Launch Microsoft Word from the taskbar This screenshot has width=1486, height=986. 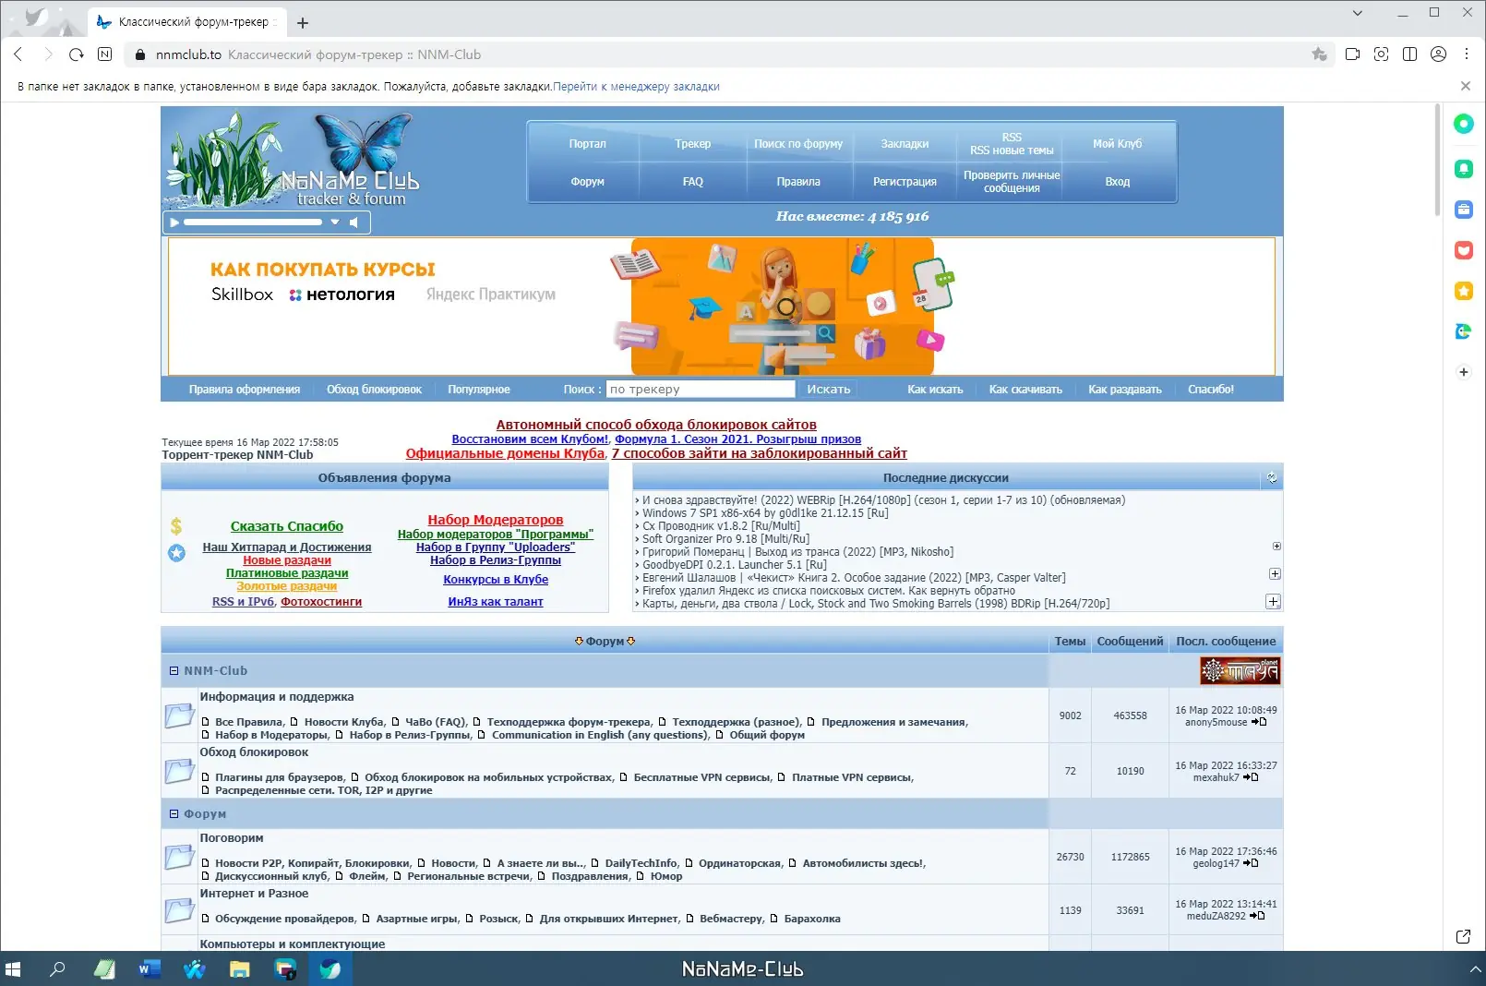[149, 969]
